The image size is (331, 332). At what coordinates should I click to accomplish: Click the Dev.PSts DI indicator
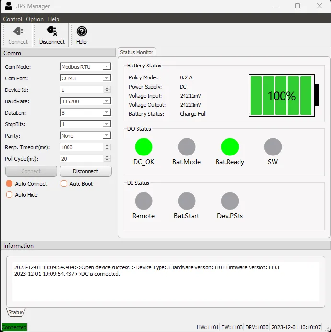click(x=230, y=201)
